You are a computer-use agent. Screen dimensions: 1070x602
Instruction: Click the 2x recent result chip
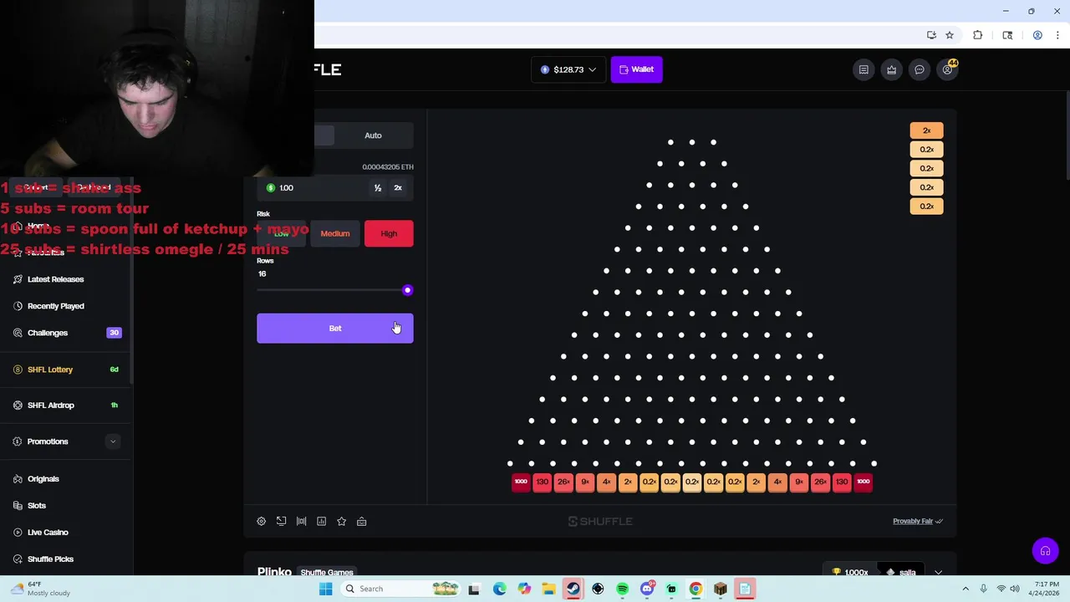[x=926, y=130]
